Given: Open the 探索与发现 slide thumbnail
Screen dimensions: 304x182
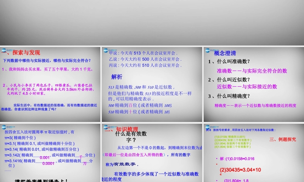Looking at the screenshot, I should click(x=50, y=84).
